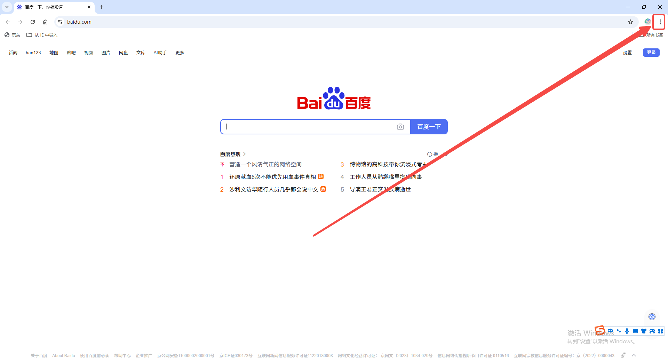Viewport: 668px width, 362px height.
Task: Start Sogou voice input microphone
Action: 627,331
